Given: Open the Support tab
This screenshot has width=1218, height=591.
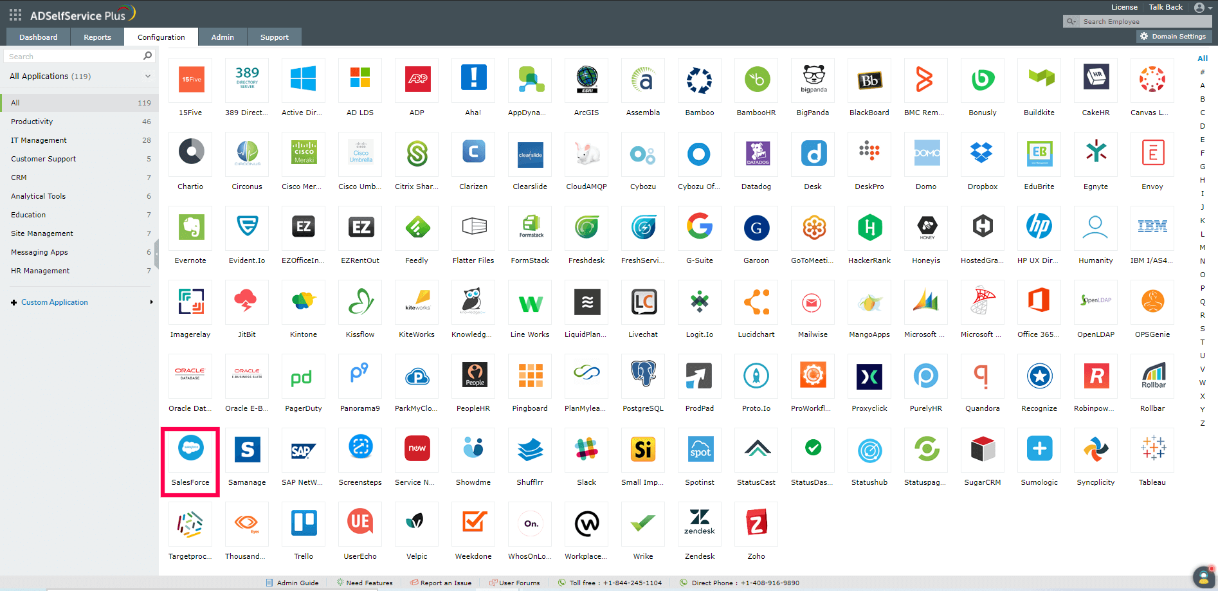Looking at the screenshot, I should click(x=275, y=37).
